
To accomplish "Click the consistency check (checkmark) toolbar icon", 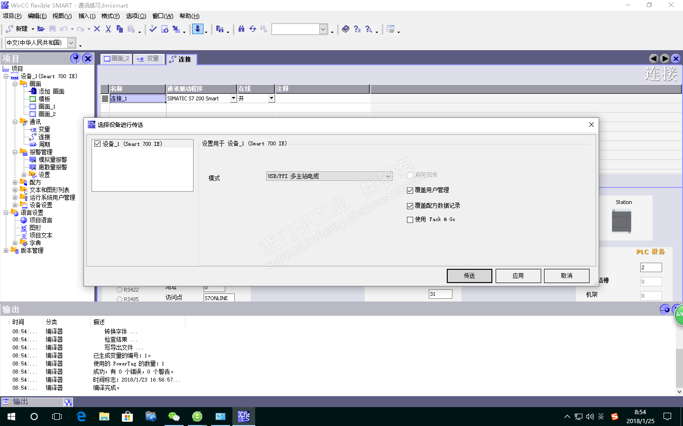I will [153, 29].
